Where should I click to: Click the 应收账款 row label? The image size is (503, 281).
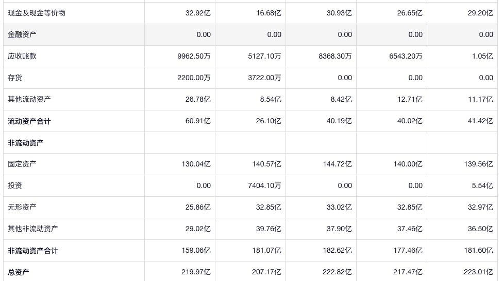point(22,56)
